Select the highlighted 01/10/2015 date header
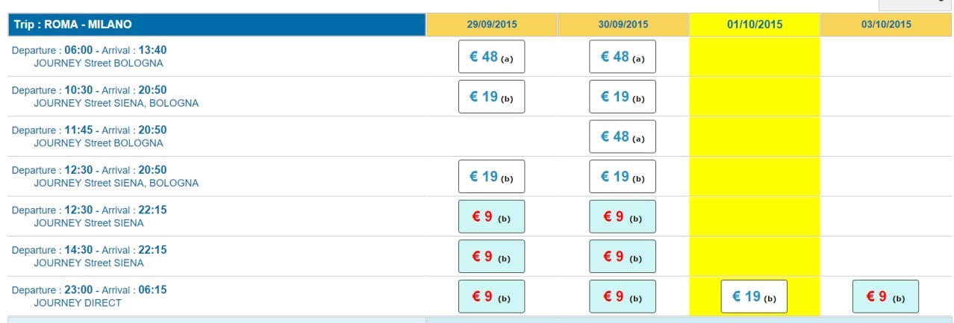Screen dimensions: 954x323 pos(755,25)
